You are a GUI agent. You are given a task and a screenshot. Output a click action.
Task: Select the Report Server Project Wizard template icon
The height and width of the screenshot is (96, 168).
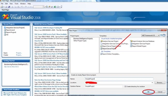[101, 46]
